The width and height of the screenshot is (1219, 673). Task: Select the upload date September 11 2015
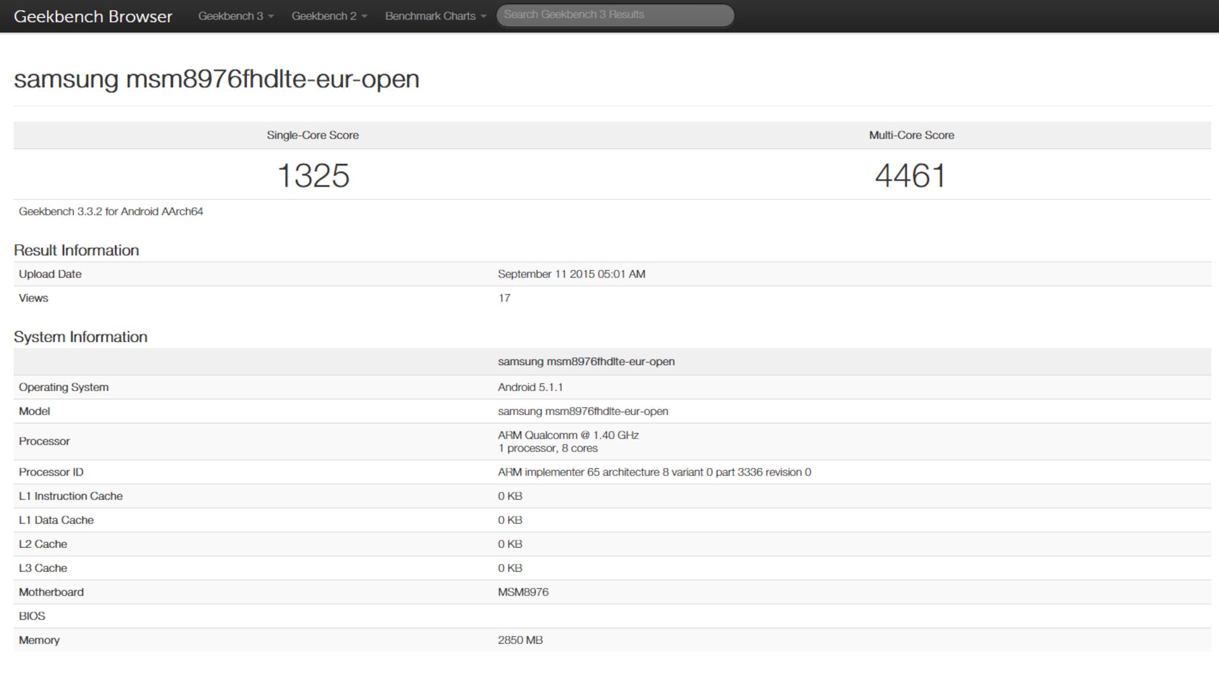[571, 274]
